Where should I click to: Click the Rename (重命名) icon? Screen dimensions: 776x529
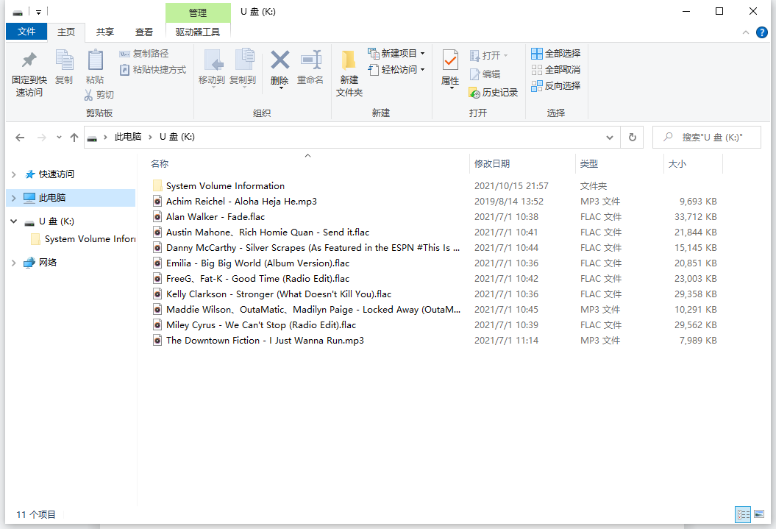point(311,60)
